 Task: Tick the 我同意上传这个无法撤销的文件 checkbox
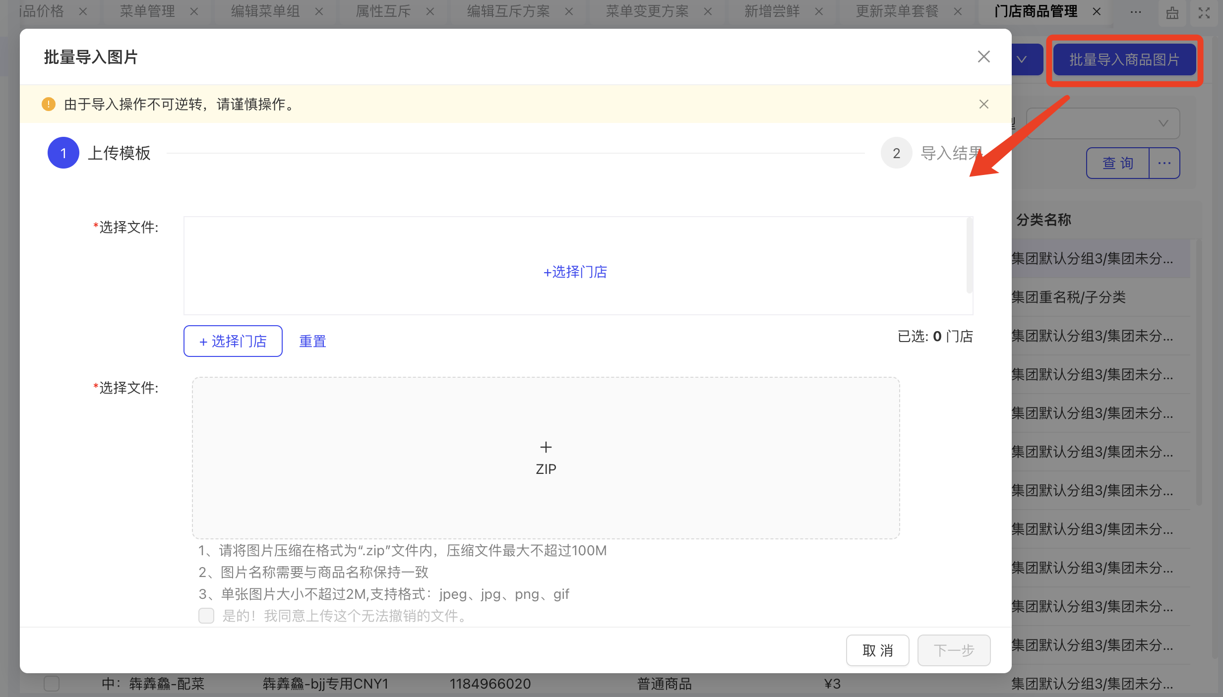(206, 616)
